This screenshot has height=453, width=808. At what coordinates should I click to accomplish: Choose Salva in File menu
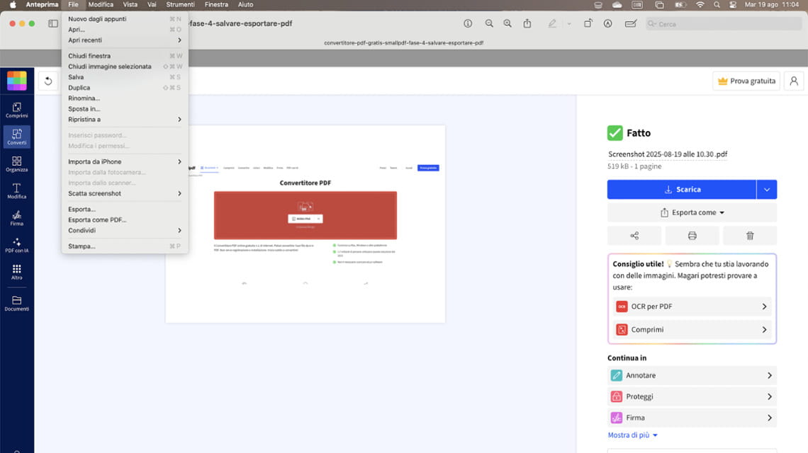tap(125, 77)
